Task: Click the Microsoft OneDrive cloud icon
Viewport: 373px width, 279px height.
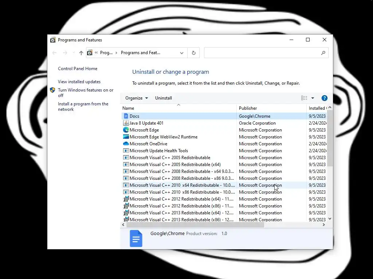Action: (x=126, y=143)
